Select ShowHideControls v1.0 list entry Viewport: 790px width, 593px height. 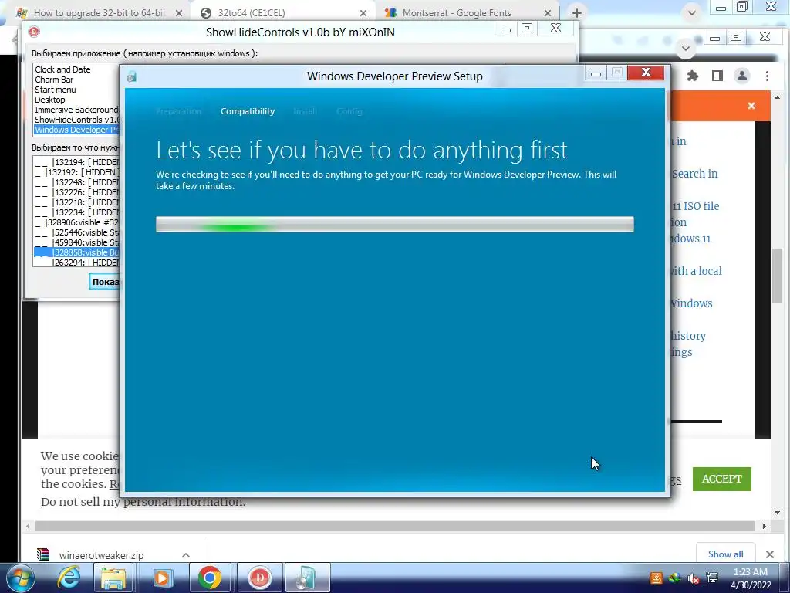pyautogui.click(x=76, y=120)
